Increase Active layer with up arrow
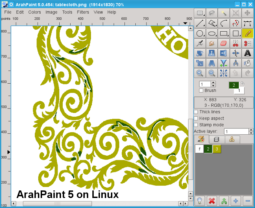 [251, 130]
